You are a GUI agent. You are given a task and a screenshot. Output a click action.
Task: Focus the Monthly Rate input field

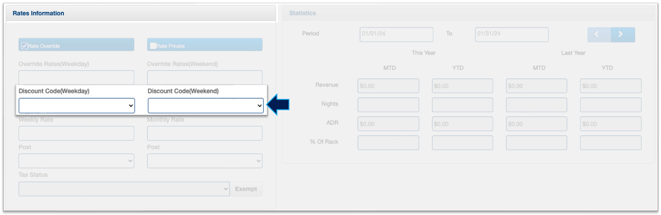coord(205,133)
